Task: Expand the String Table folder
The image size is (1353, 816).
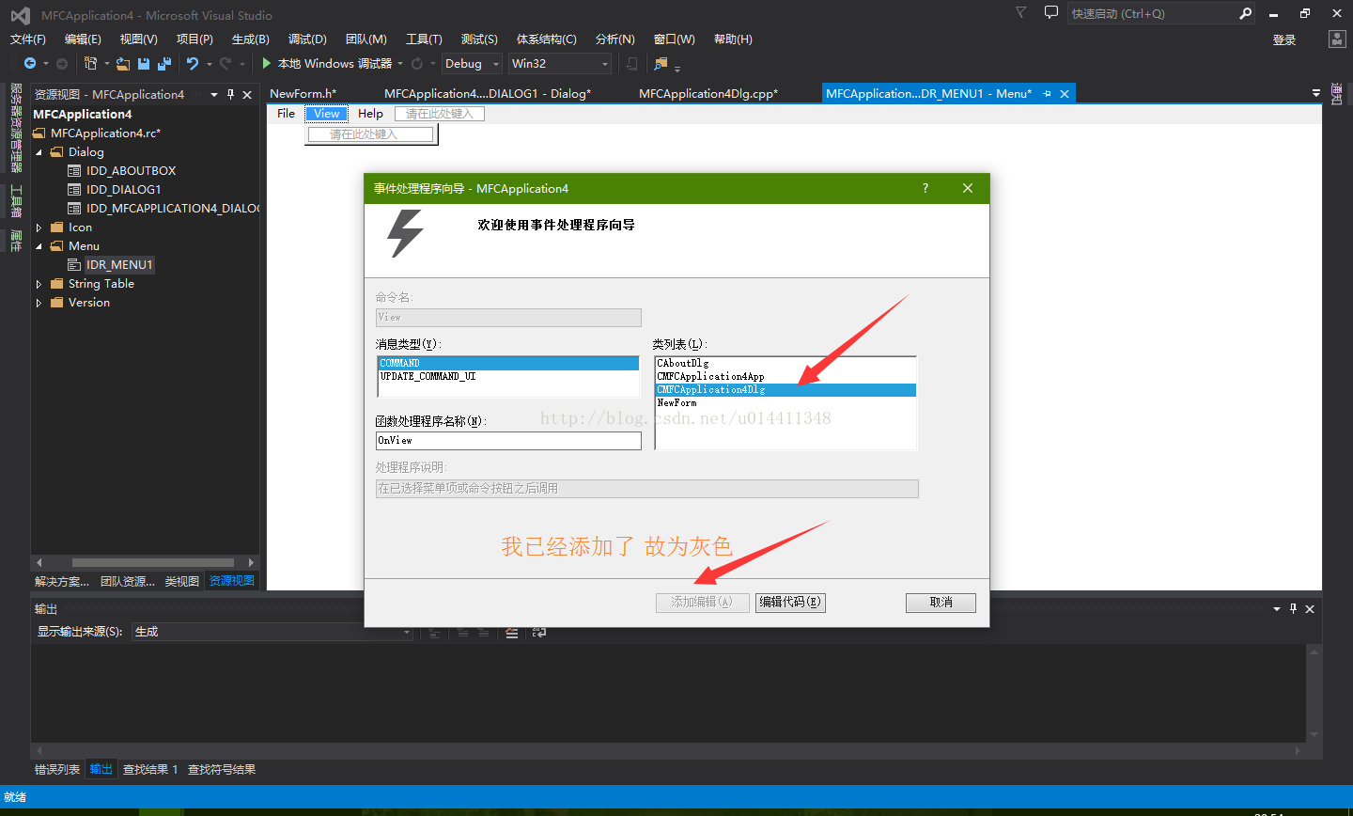Action: 39,283
